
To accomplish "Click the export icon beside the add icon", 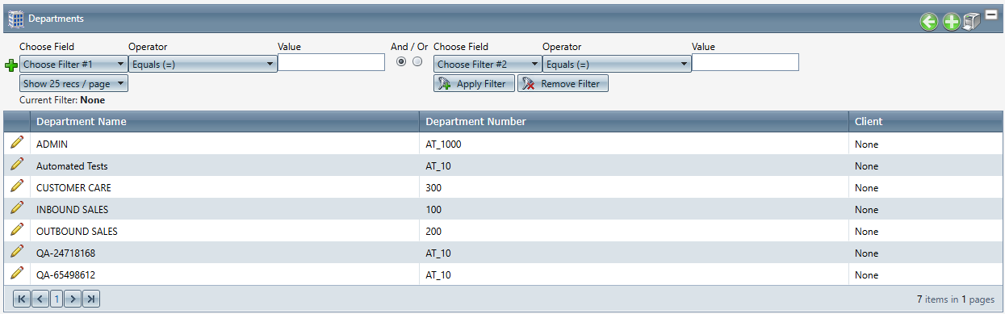I will coord(972,22).
